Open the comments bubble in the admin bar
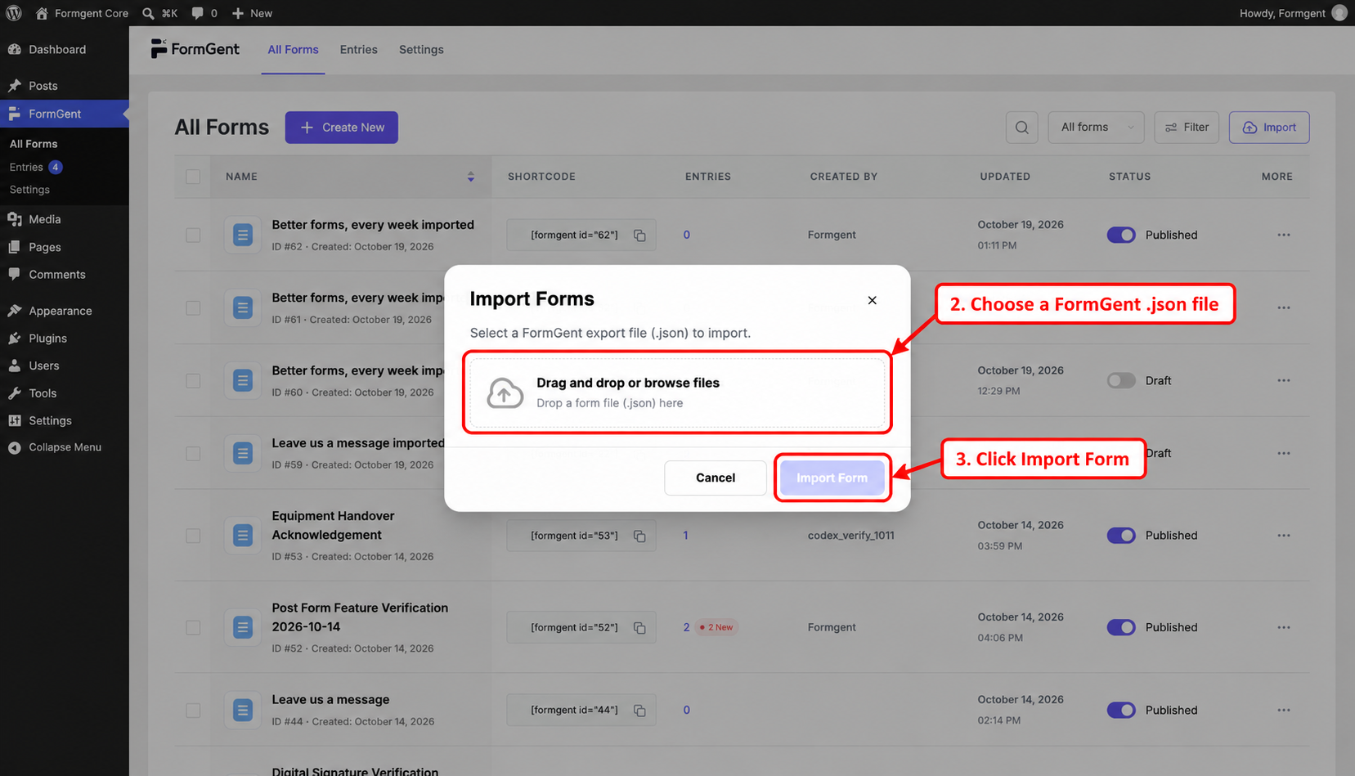 197,13
